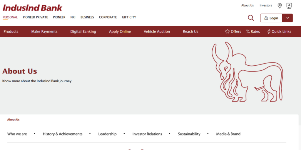Click the Offers star icon

click(x=227, y=32)
